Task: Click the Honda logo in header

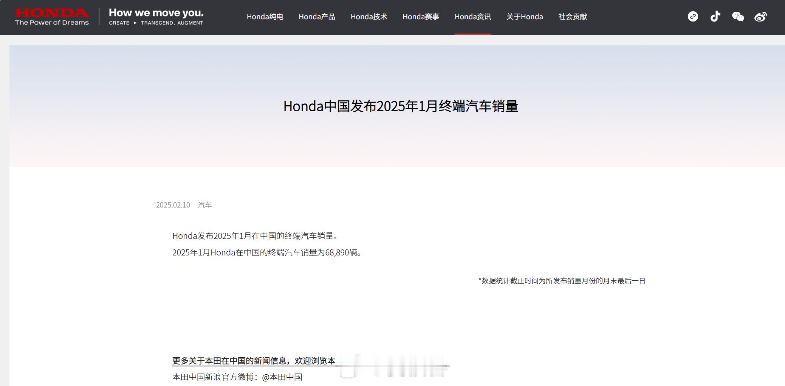Action: [x=52, y=17]
